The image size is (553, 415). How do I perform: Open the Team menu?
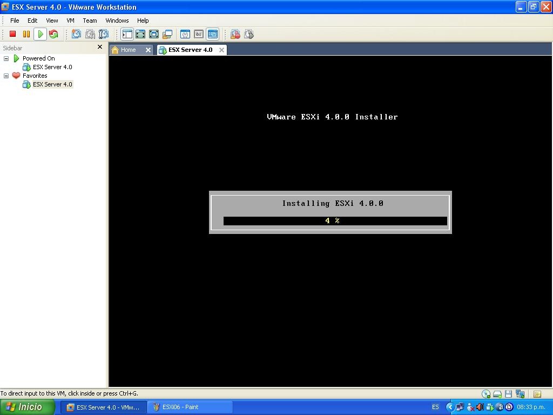90,21
